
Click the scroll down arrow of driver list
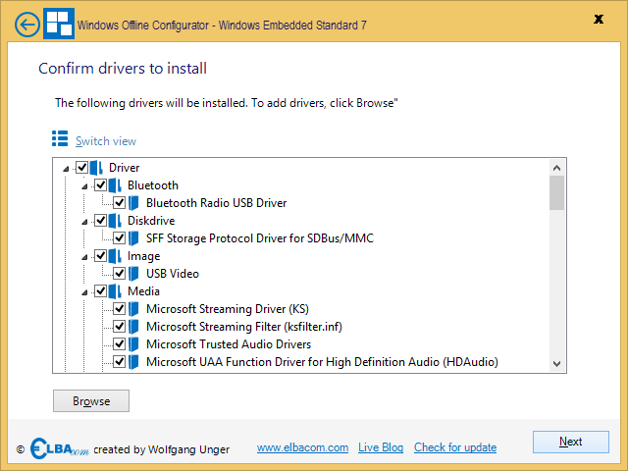556,363
